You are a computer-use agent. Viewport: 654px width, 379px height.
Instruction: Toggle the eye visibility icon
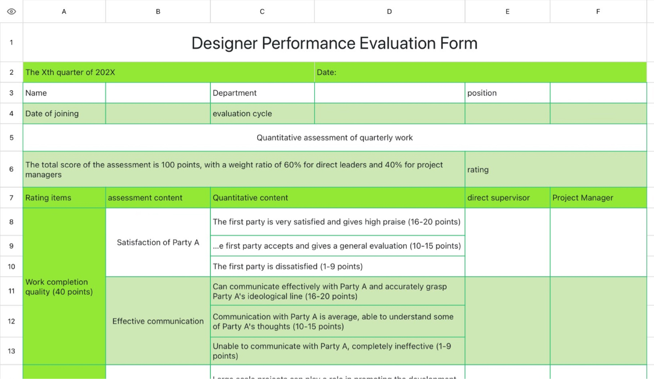[x=12, y=12]
